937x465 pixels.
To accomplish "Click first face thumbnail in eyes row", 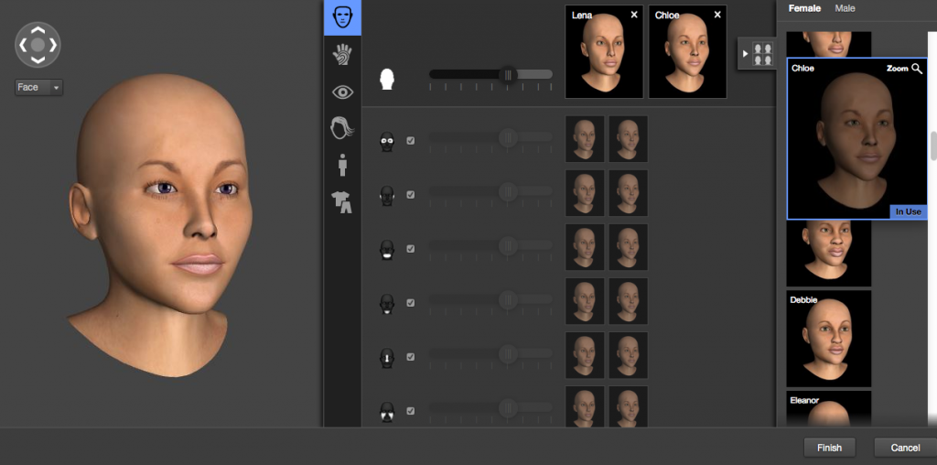I will (x=585, y=138).
